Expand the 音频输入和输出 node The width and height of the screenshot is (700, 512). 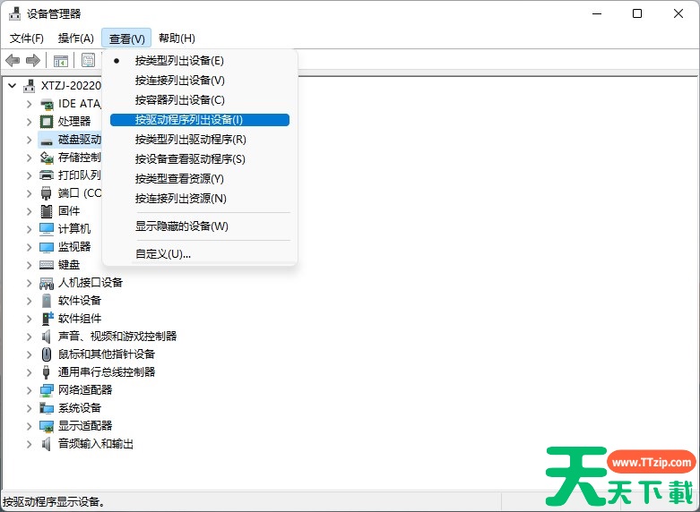pos(30,444)
